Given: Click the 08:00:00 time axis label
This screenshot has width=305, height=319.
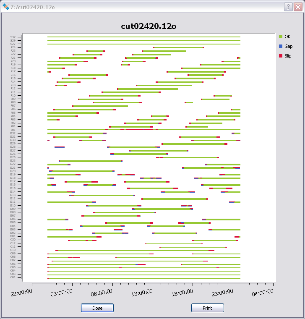Looking at the screenshot, I should click(x=102, y=291).
